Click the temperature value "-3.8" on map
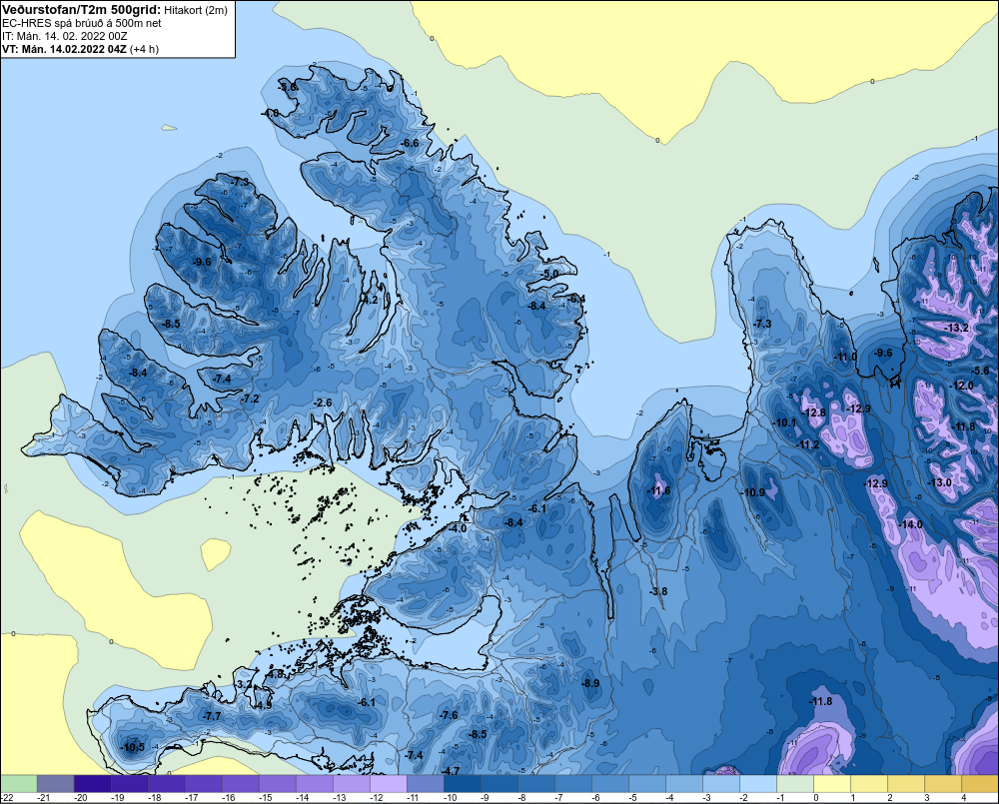 coord(658,591)
